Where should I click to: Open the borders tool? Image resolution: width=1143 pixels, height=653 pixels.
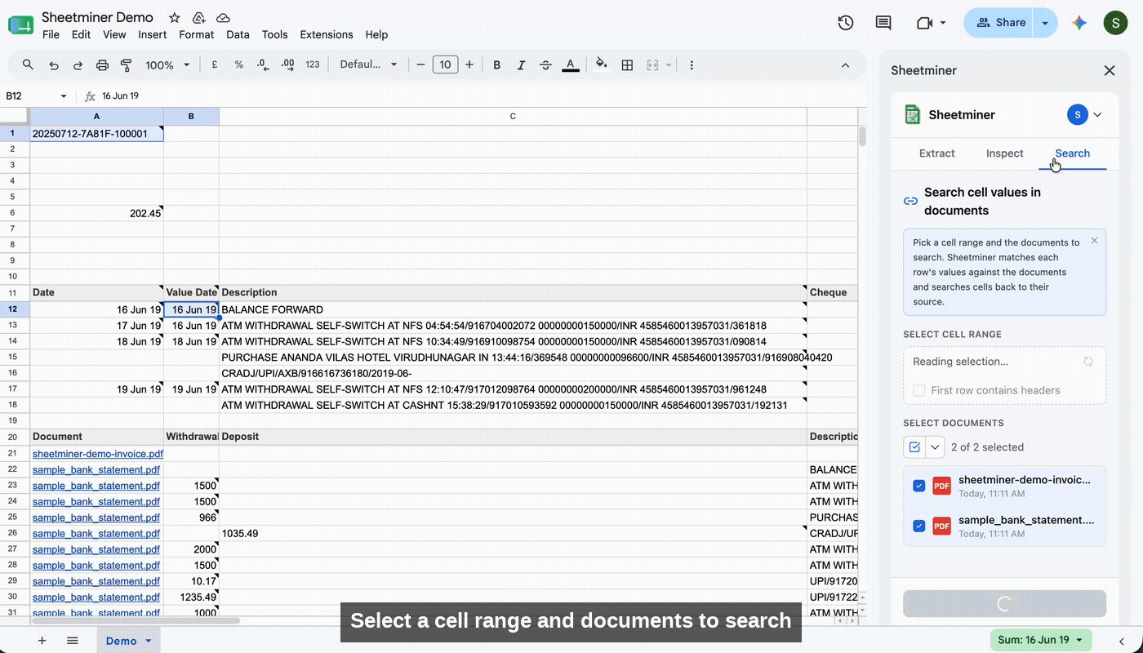click(x=627, y=65)
